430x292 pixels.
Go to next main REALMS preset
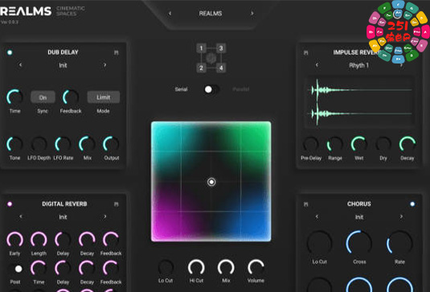point(252,14)
